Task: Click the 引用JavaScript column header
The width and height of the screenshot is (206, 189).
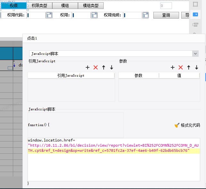Action: click(71, 75)
